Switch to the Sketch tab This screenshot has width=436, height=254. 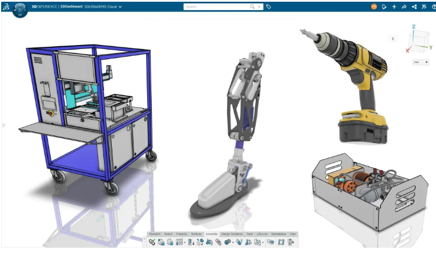[x=168, y=234]
